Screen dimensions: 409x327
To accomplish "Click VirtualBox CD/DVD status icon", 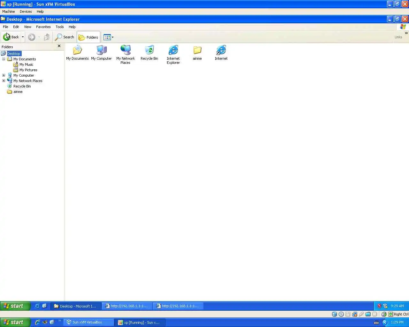I will pos(341,314).
